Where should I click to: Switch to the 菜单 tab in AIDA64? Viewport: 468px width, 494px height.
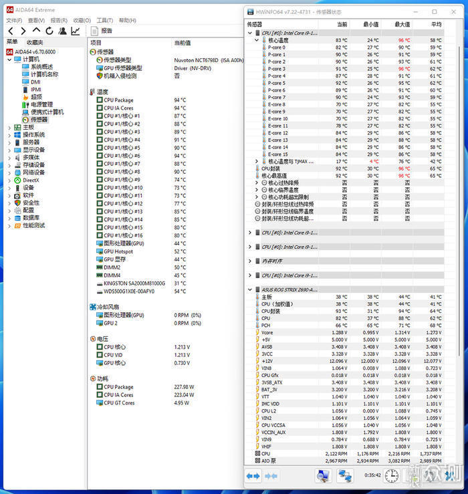pyautogui.click(x=12, y=41)
